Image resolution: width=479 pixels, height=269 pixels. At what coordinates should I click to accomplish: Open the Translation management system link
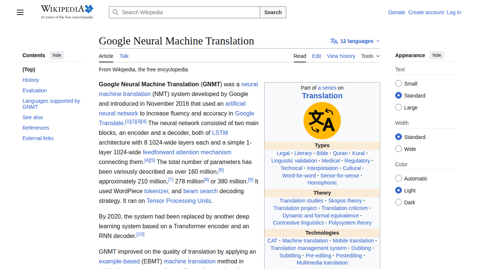pos(308,248)
